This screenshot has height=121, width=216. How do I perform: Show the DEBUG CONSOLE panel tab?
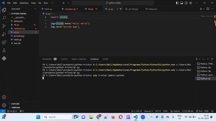(79, 59)
